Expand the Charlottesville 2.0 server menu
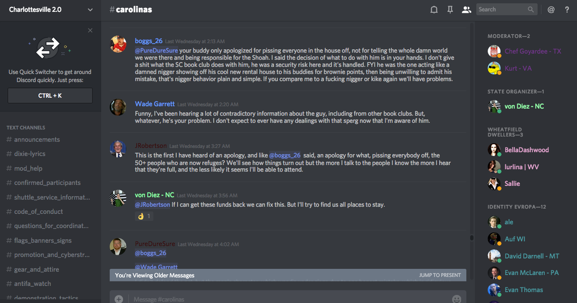Screen dimensions: 577x303 pos(90,9)
